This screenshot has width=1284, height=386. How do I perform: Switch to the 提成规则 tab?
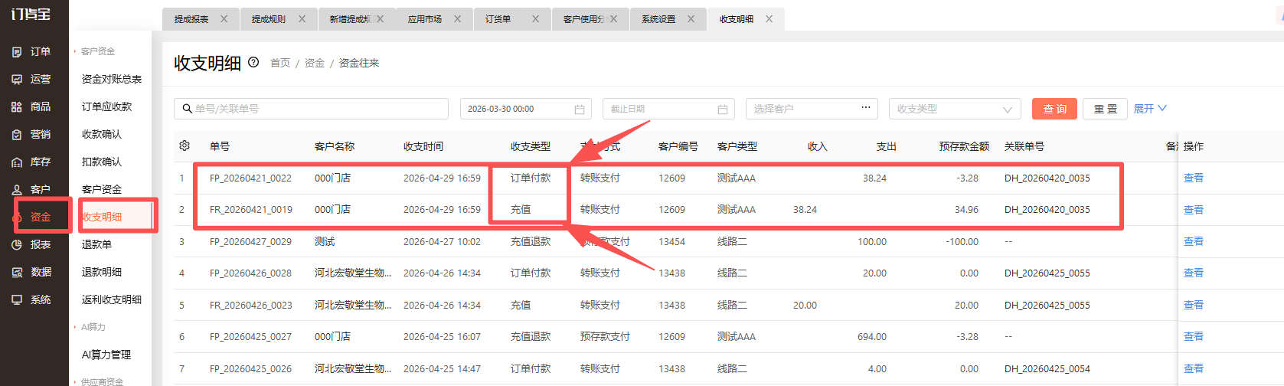269,19
